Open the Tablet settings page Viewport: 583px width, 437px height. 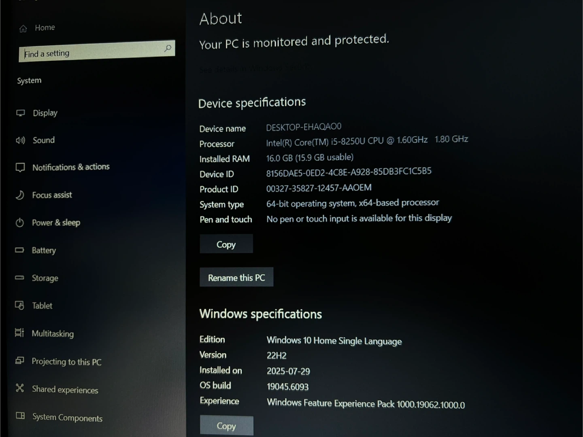click(42, 306)
